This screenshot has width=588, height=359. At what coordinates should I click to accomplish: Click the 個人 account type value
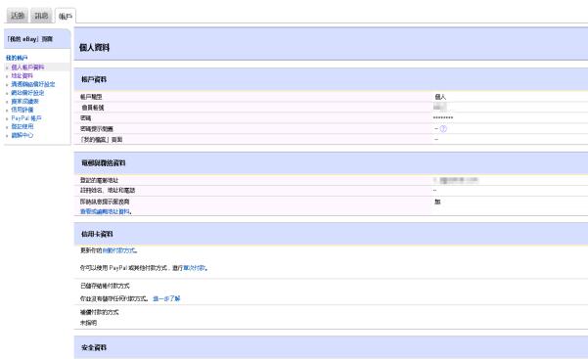[440, 97]
